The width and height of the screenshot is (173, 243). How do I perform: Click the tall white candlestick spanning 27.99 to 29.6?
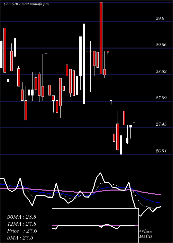(x=84, y=64)
